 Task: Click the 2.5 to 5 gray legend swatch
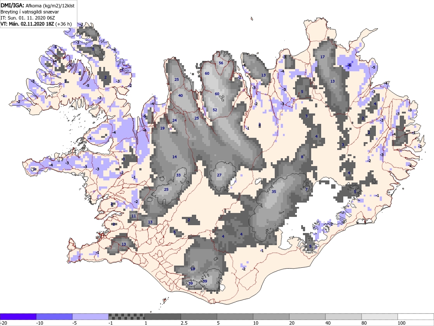199,316
